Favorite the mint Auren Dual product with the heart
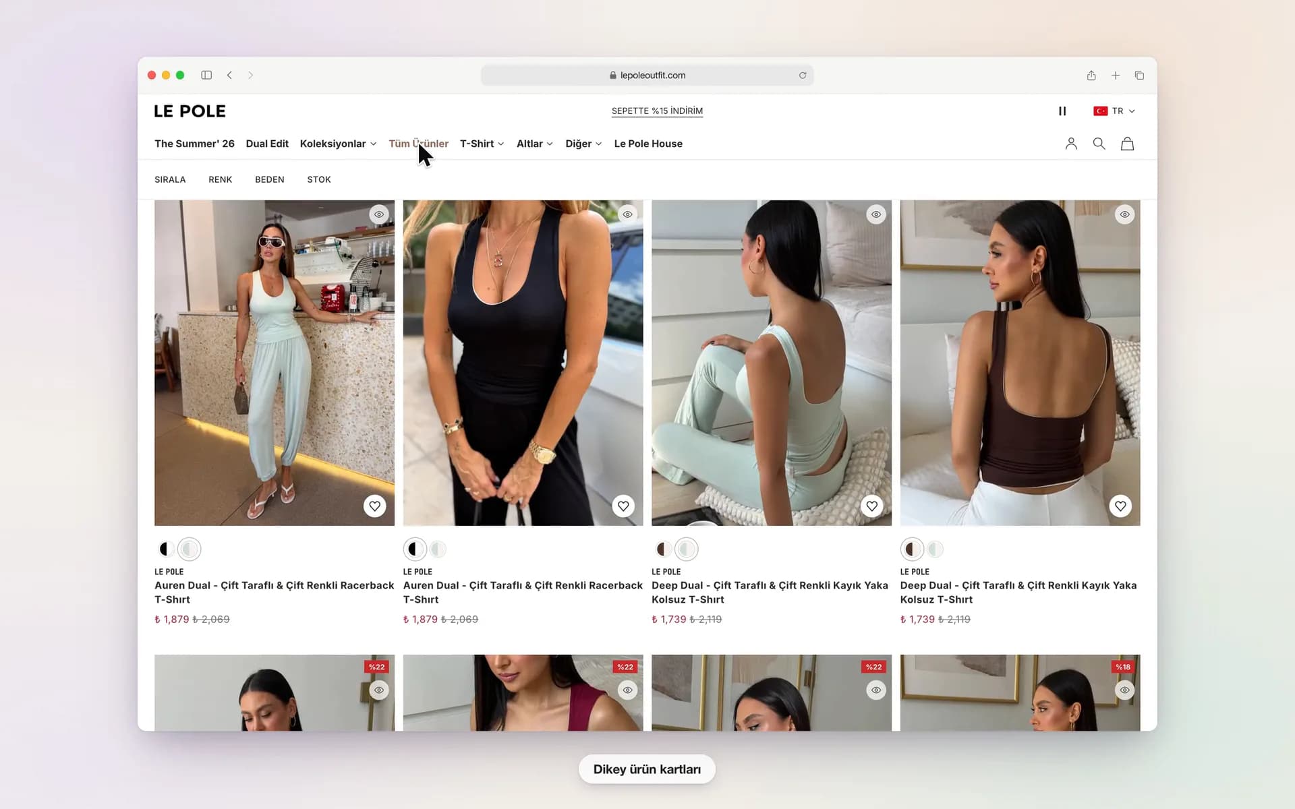 coord(374,506)
